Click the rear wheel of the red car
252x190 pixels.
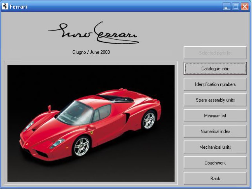tap(149, 120)
